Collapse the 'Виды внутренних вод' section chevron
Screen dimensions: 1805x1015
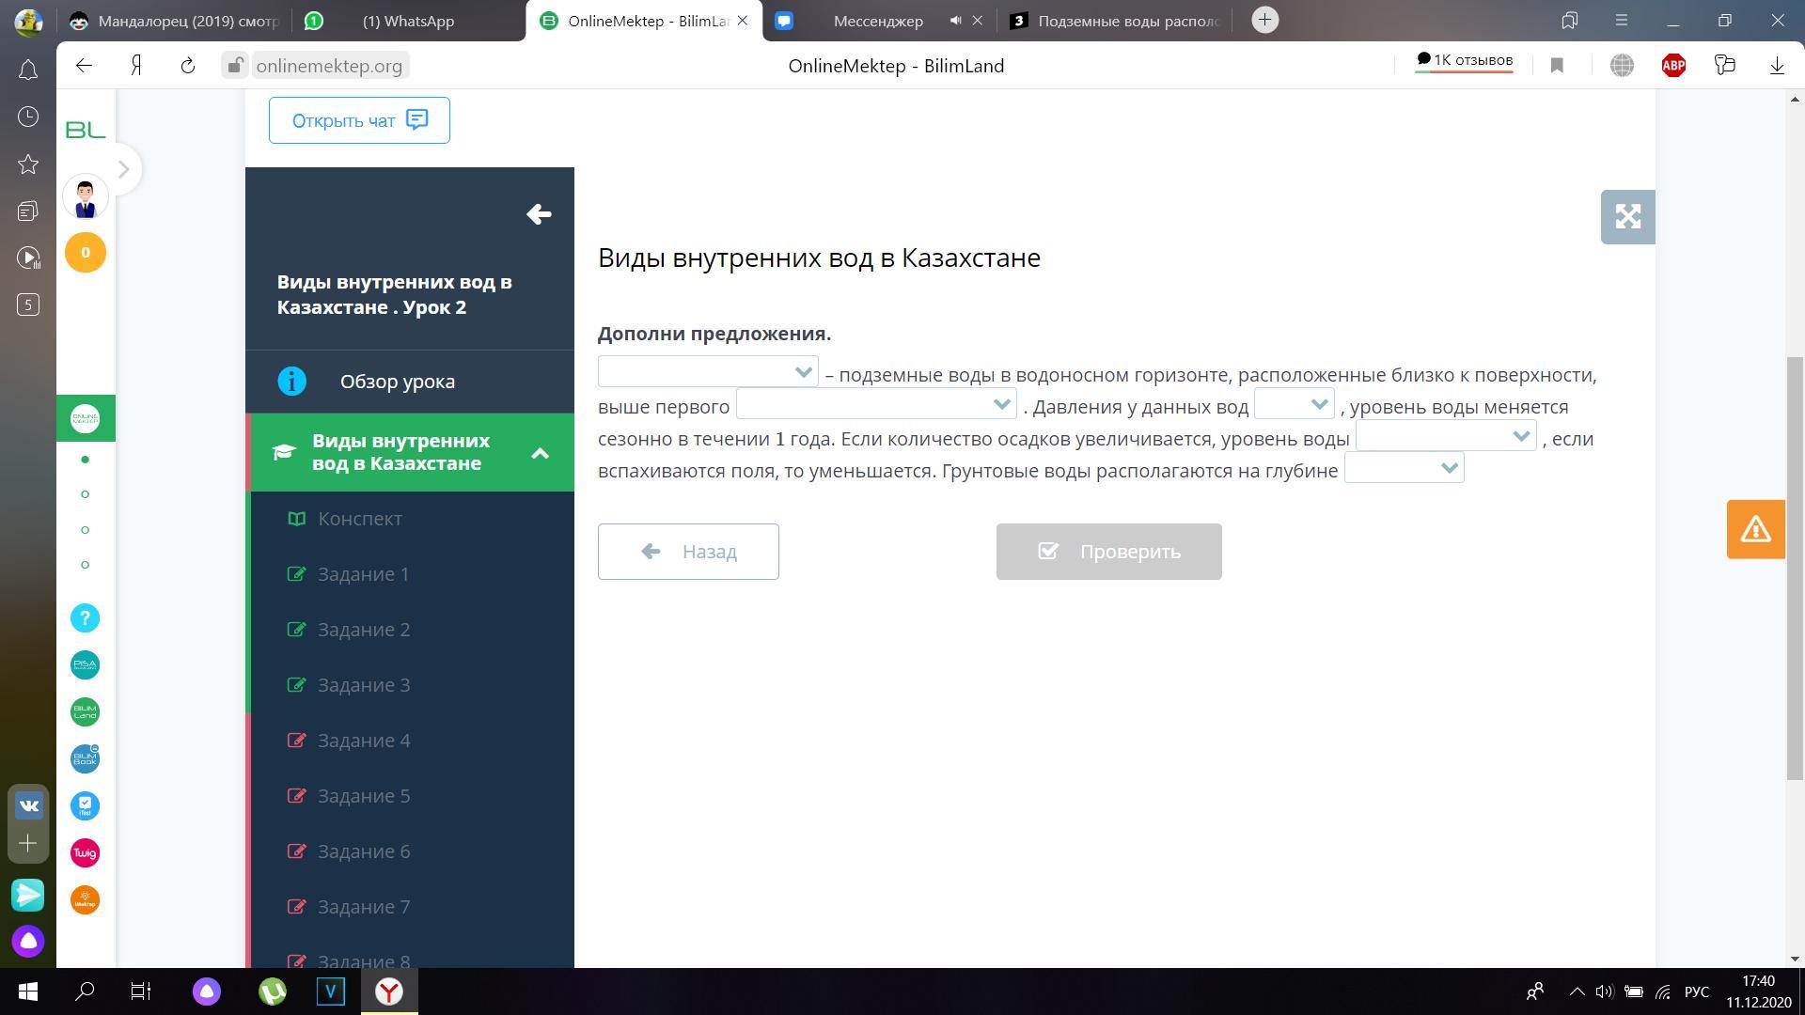pos(540,453)
